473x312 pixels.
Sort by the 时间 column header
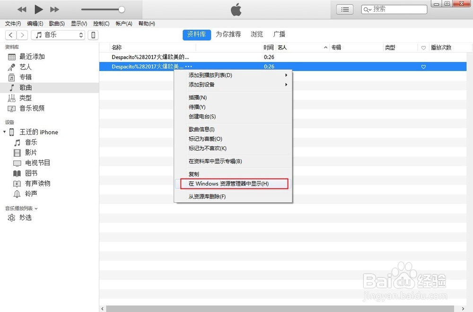tap(269, 47)
